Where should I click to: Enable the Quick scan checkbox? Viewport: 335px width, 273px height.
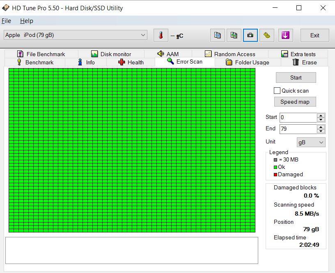coord(277,91)
